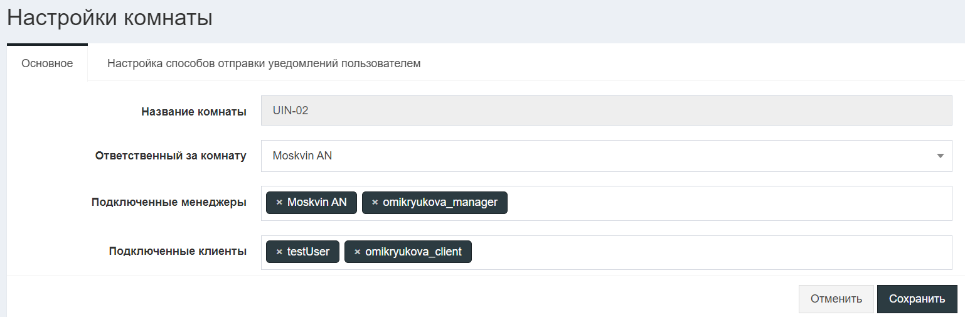The width and height of the screenshot is (965, 317).
Task: Remove testUser from connected clients
Action: click(x=279, y=252)
